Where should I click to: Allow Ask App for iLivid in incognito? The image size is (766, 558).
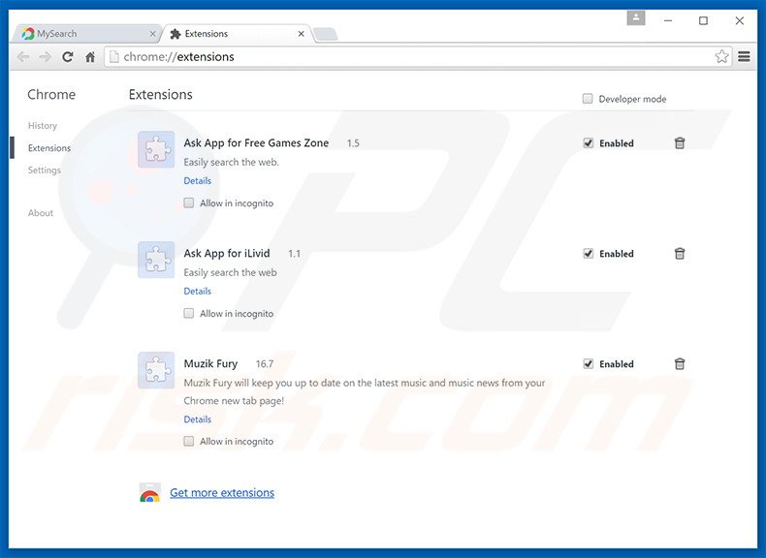[188, 313]
